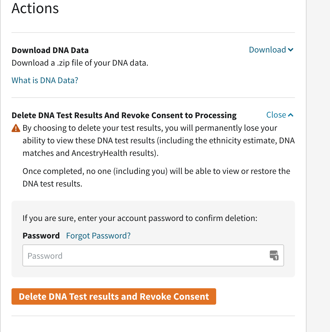Image resolution: width=330 pixels, height=332 pixels.
Task: Click the bold Password label
Action: pyautogui.click(x=41, y=236)
